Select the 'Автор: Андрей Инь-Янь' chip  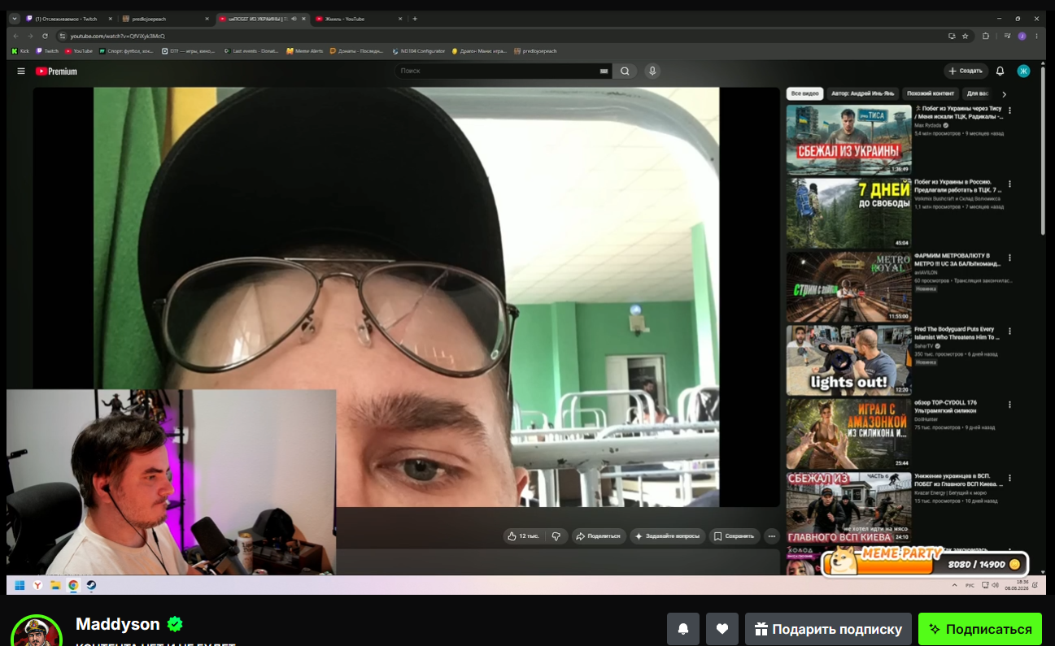(863, 94)
